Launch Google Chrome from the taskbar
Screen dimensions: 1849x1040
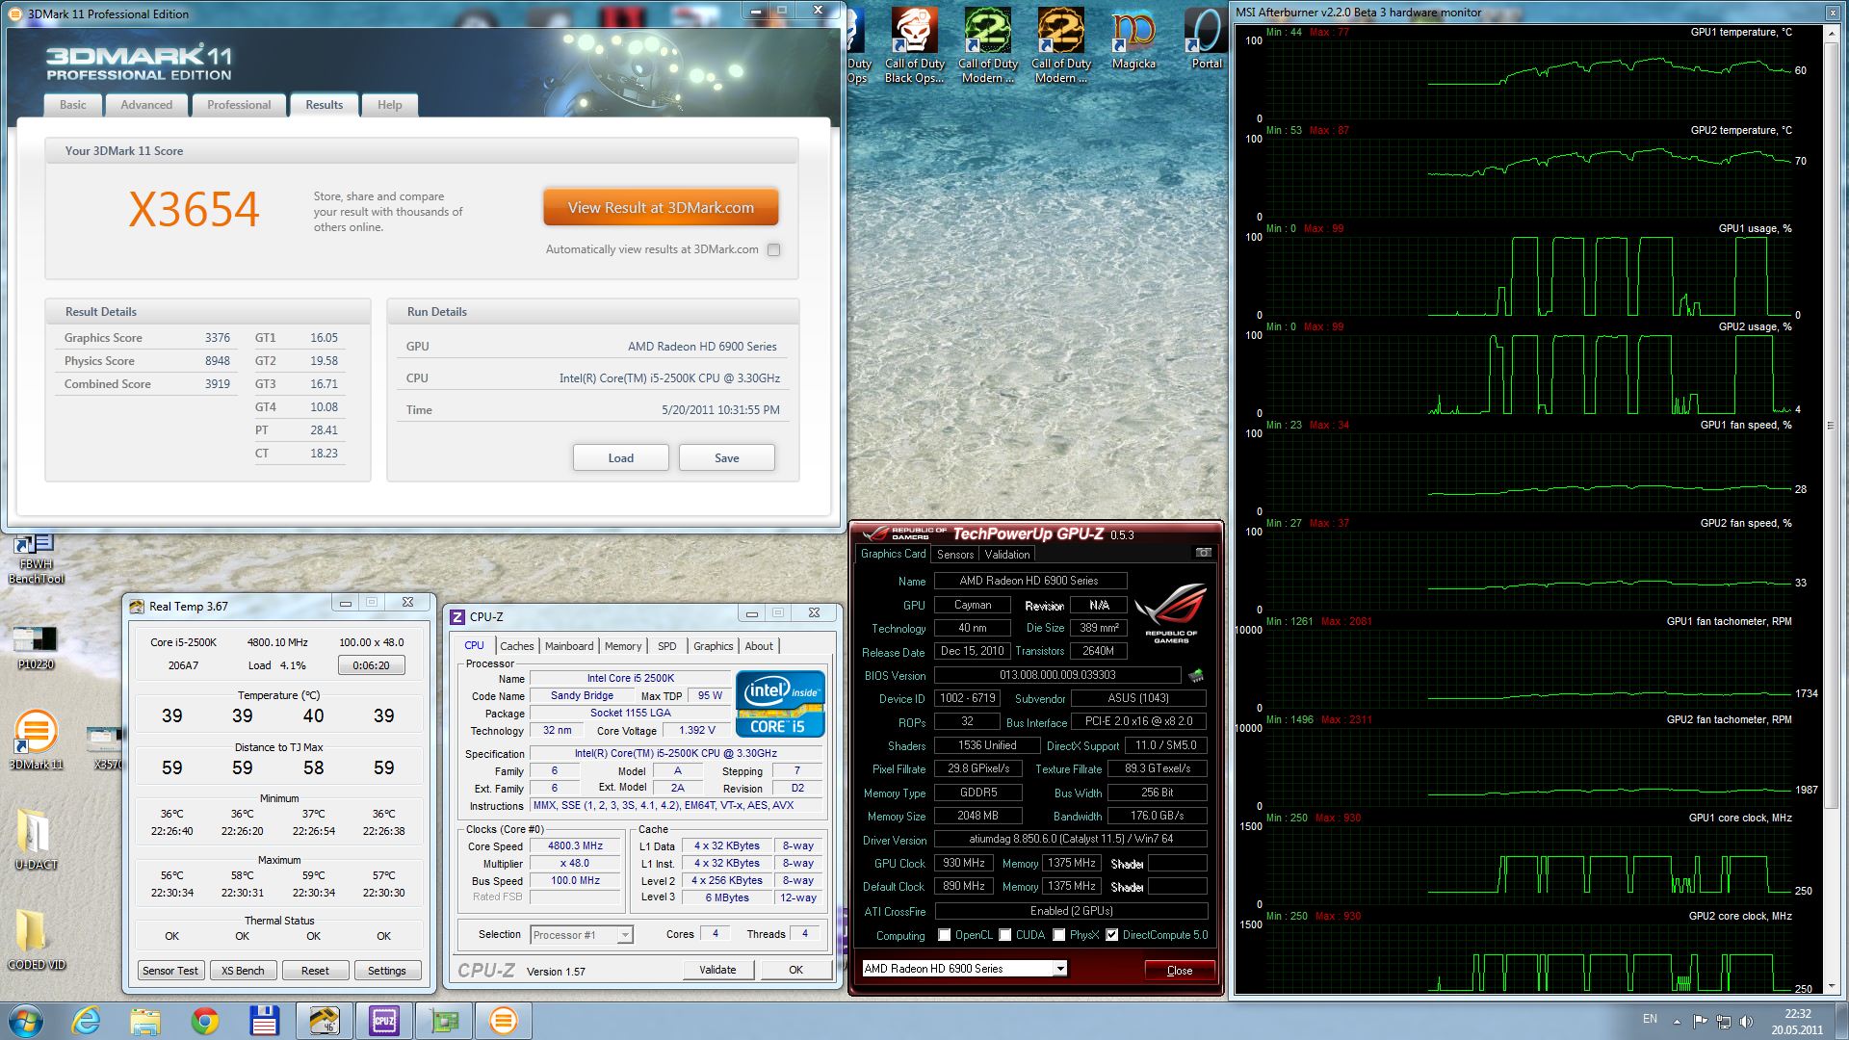point(204,1021)
